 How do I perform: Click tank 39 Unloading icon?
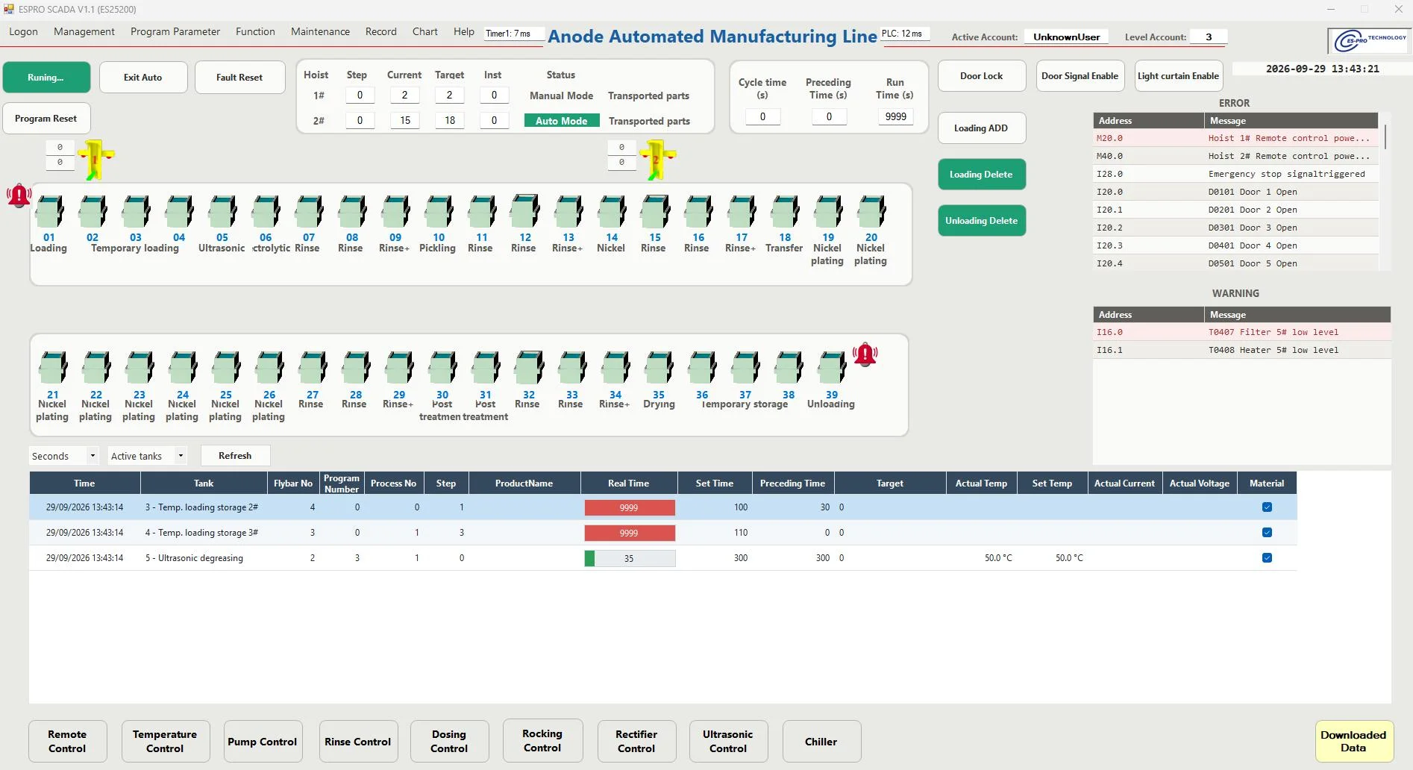coord(832,368)
